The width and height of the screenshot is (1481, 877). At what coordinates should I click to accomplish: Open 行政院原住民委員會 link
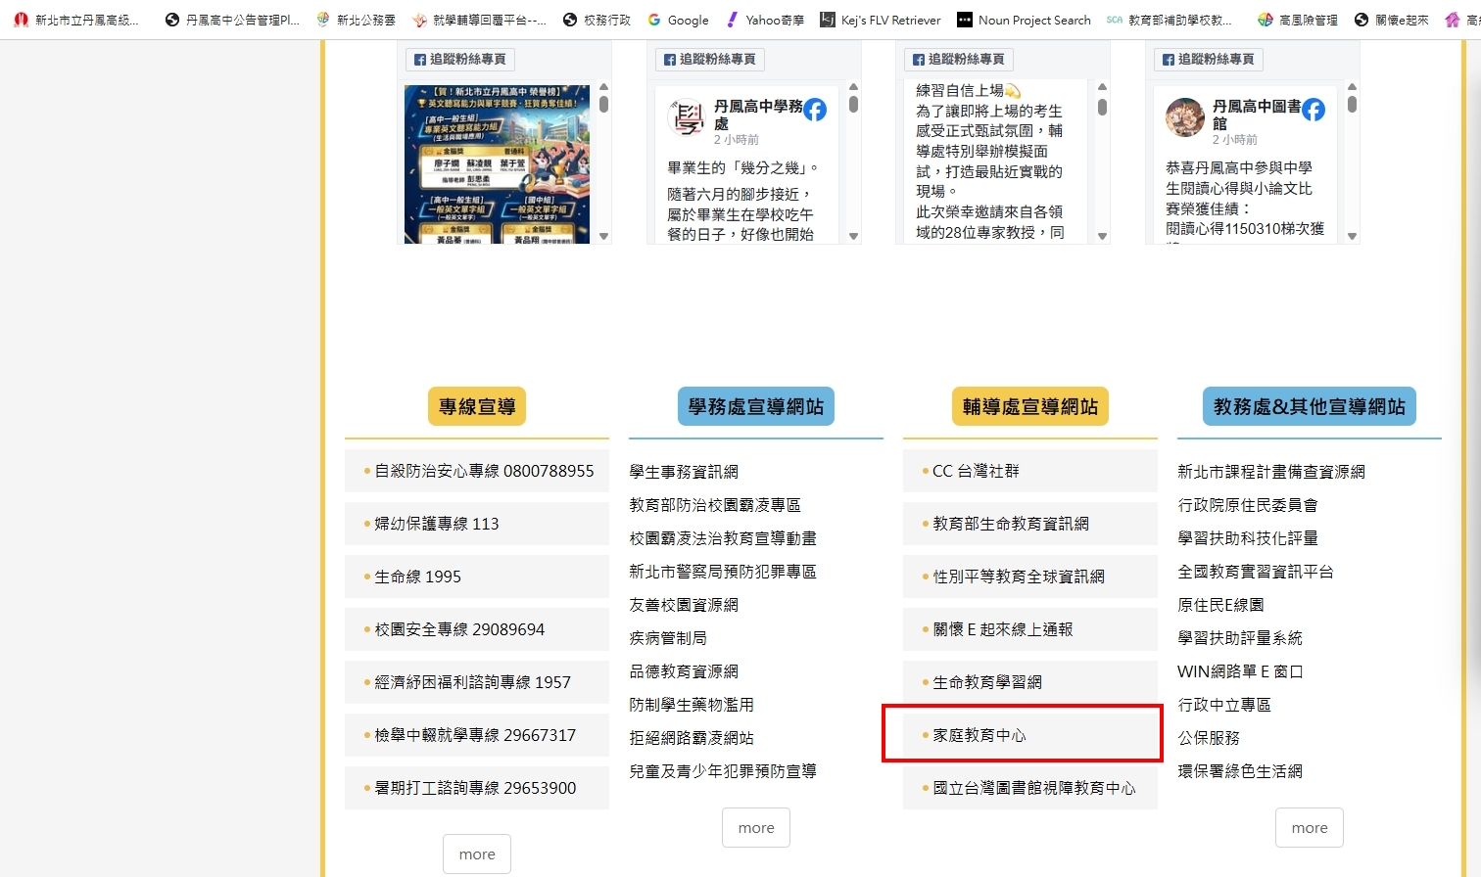[x=1248, y=505]
